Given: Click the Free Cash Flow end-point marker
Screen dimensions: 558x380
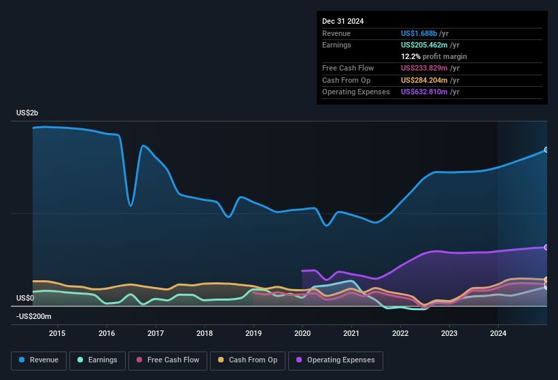Looking at the screenshot, I should 546,284.
